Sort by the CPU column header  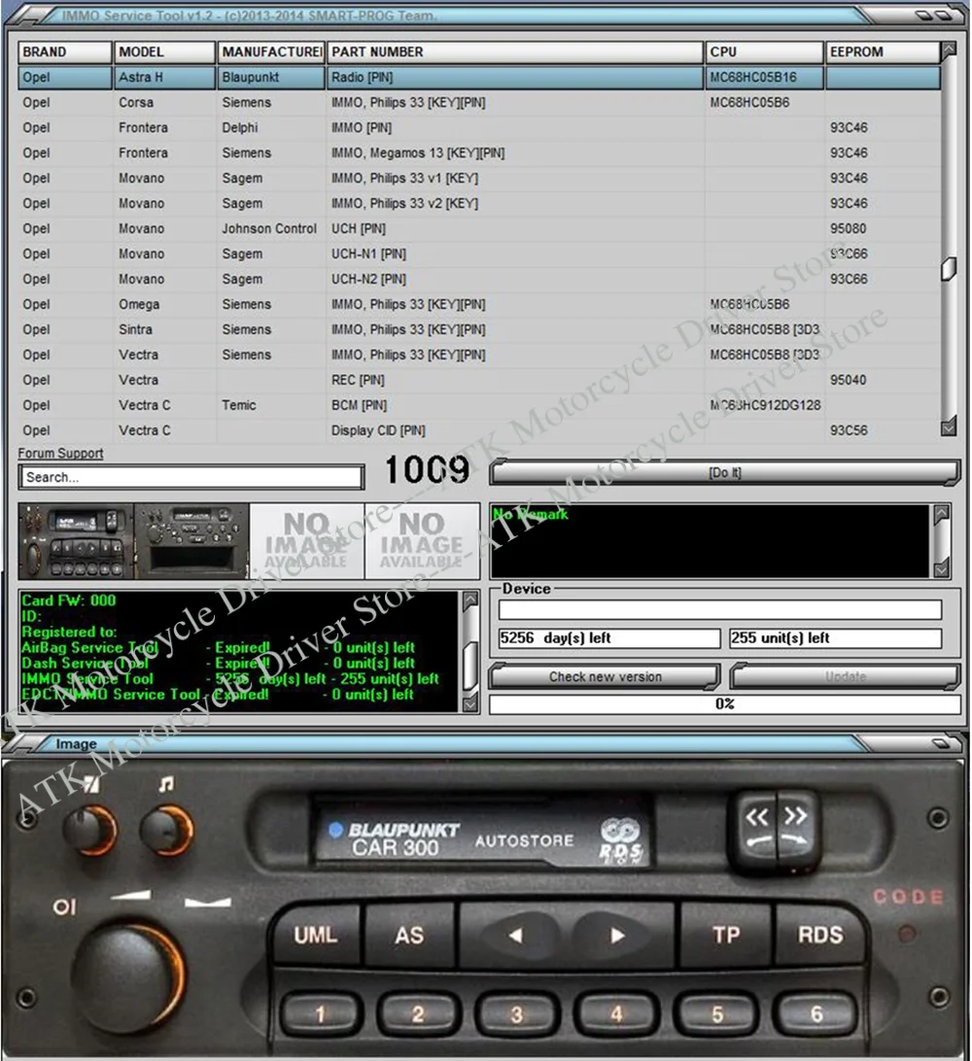764,52
